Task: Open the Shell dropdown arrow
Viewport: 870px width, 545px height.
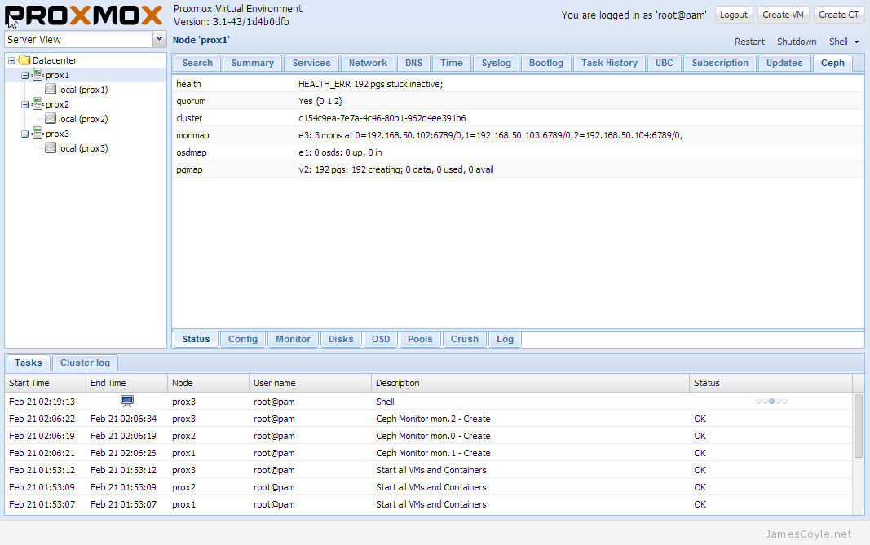Action: point(856,42)
